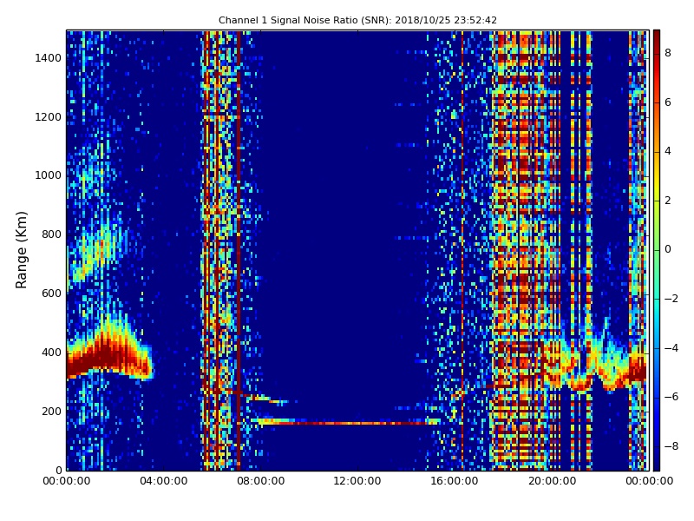
Task: Click the 20:00:00 time axis label
Action: (x=552, y=481)
